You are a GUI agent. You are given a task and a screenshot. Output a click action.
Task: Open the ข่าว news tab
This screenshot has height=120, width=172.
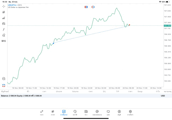[86, 112]
